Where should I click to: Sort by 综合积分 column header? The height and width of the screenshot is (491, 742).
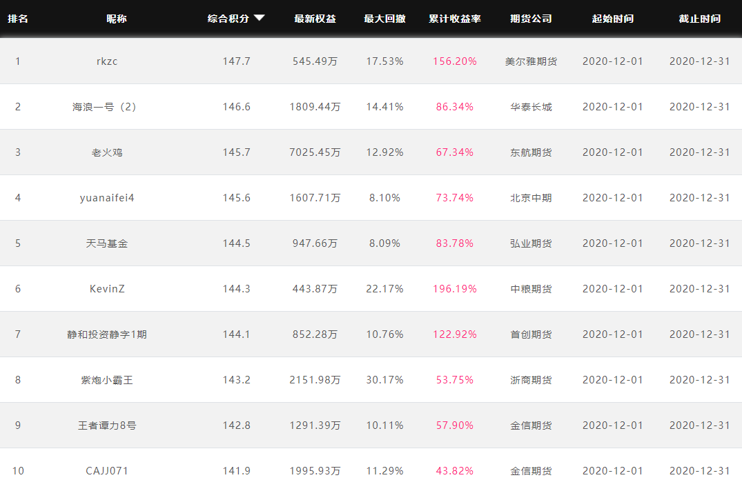(228, 19)
